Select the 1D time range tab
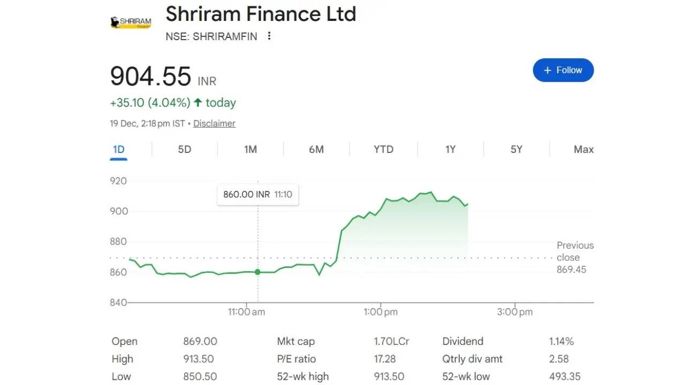Viewport: 685px width, 385px height. [119, 149]
